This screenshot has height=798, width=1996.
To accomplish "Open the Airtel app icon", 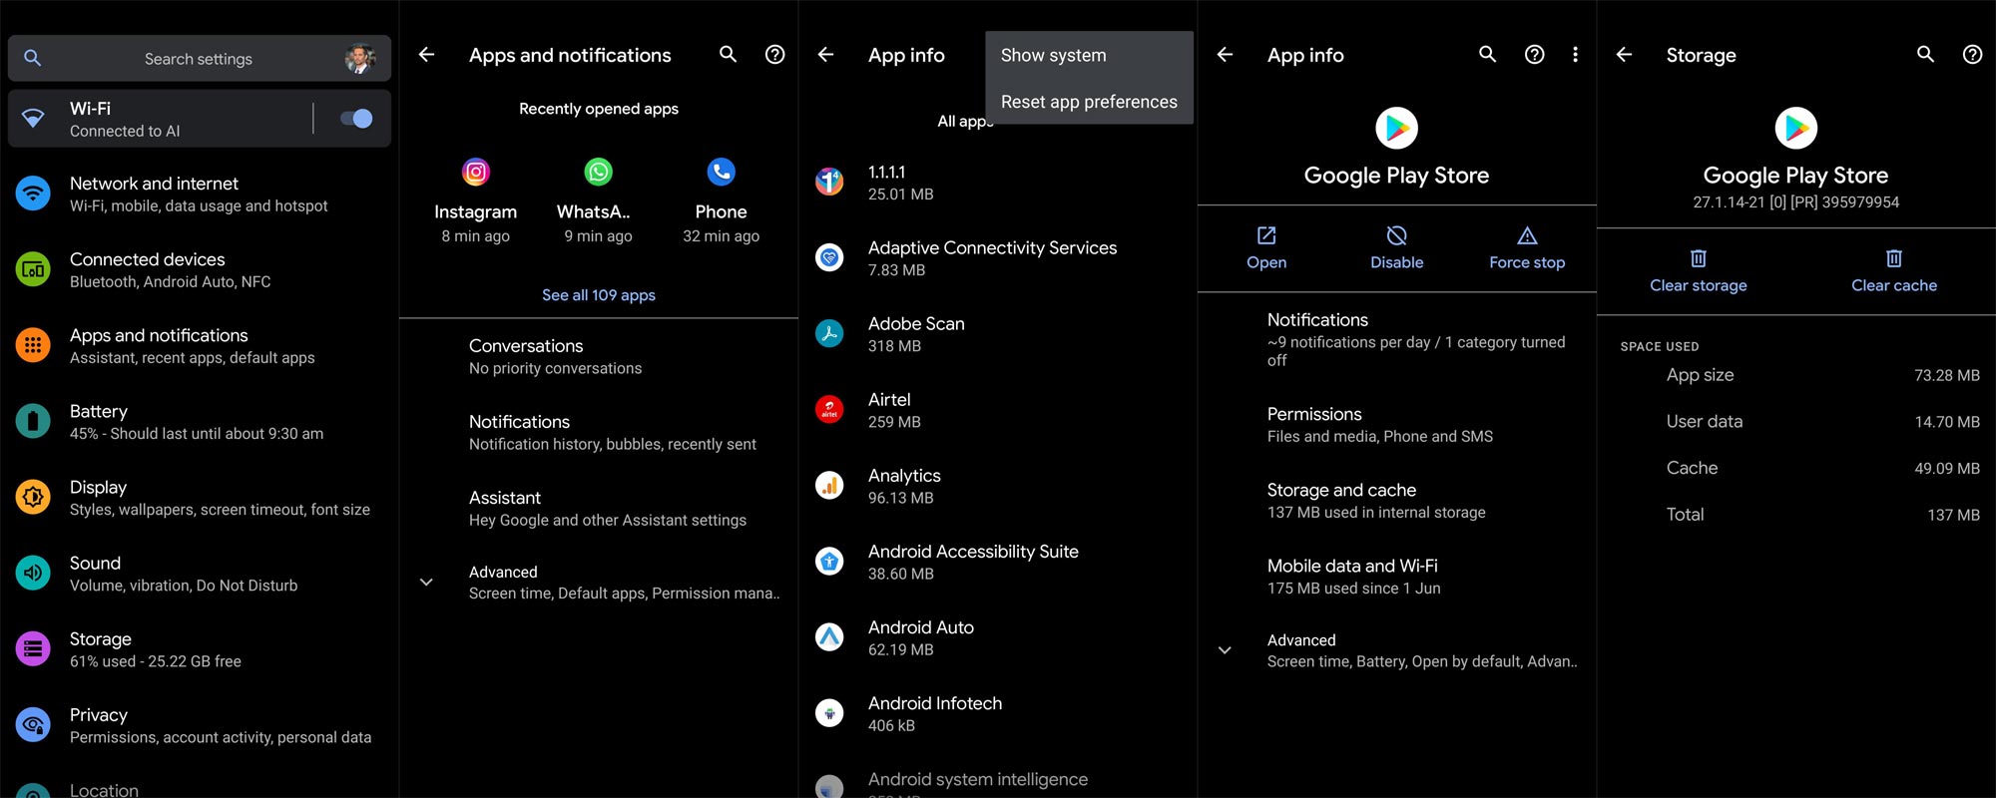I will (829, 409).
